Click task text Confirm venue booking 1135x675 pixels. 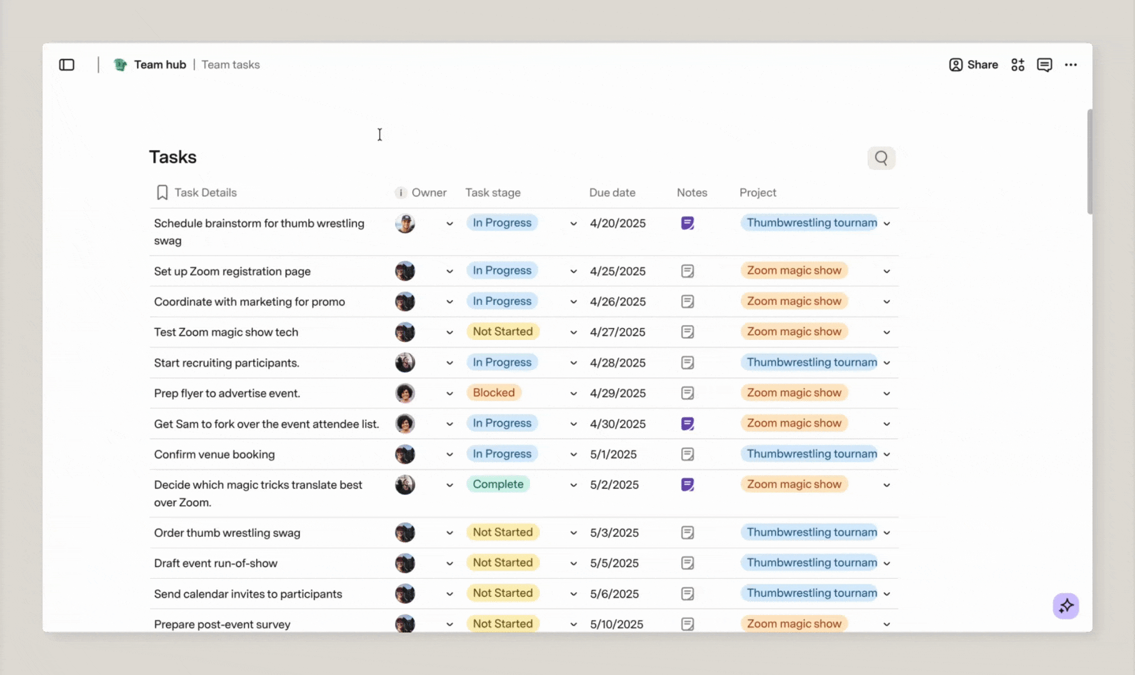pyautogui.click(x=214, y=454)
